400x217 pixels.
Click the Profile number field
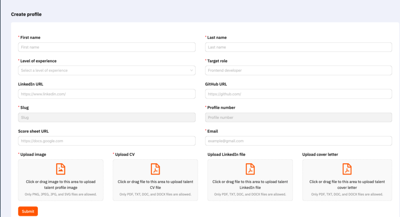tap(298, 118)
